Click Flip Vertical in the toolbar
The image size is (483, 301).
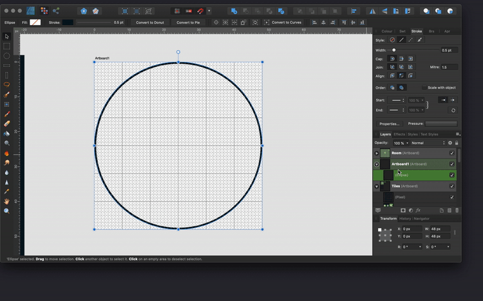point(384,11)
